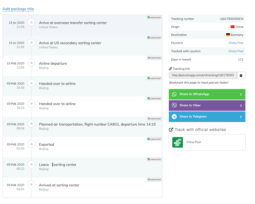
Task: Click China Post badge on 19:25 Handed over row
Action: 154,99
